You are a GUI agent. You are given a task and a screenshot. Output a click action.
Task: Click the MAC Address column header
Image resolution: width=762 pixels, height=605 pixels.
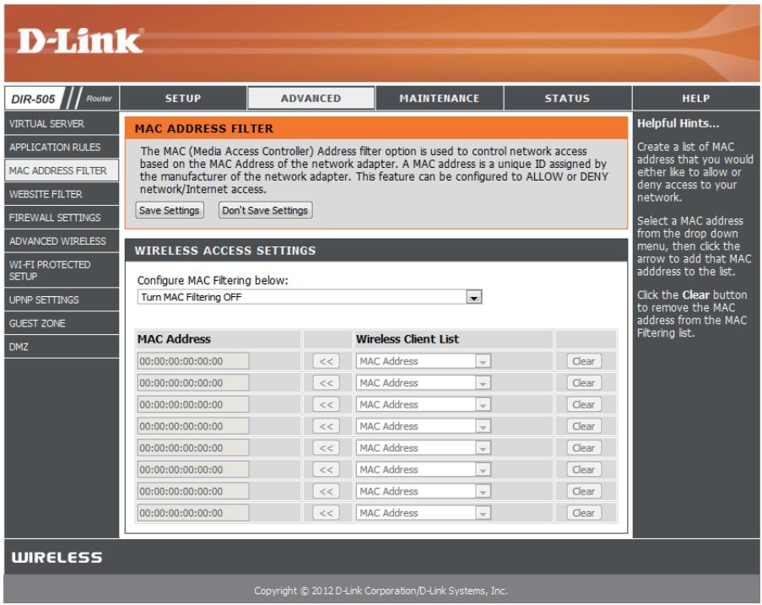point(174,339)
